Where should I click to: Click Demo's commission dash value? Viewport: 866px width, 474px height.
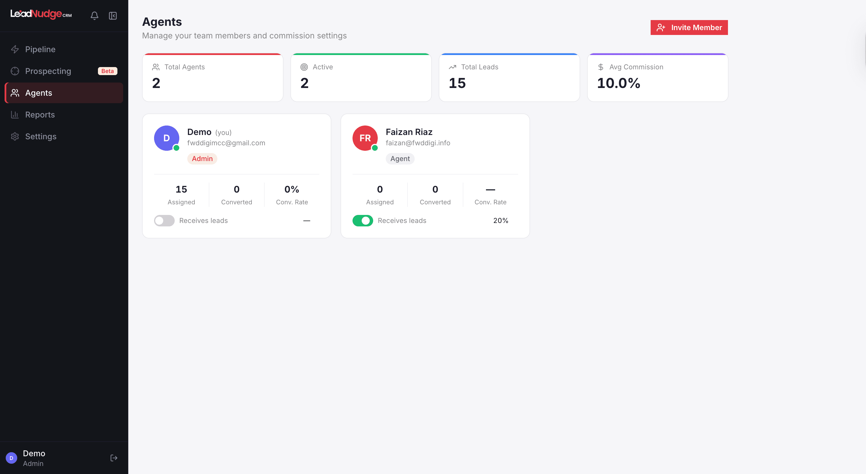pyautogui.click(x=307, y=221)
